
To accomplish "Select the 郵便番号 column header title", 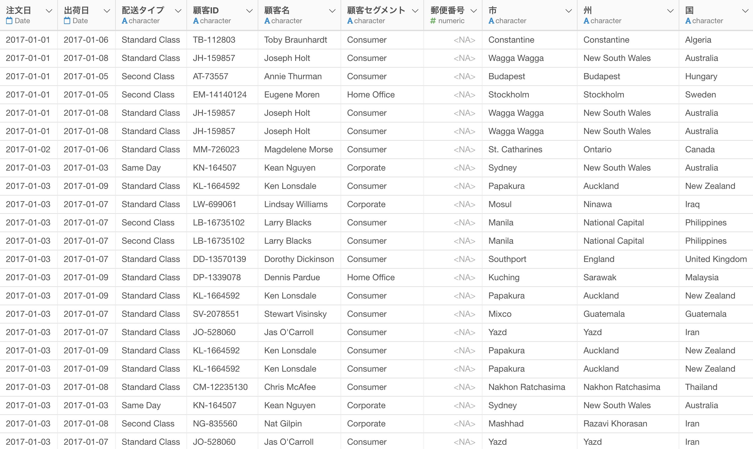I will 447,10.
